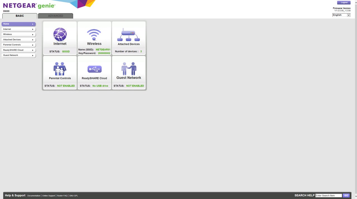
Task: Click the Attached Devices tile title
Action: pos(129,44)
